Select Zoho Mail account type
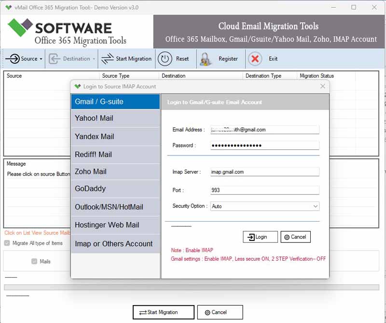The image size is (386, 323). click(115, 171)
